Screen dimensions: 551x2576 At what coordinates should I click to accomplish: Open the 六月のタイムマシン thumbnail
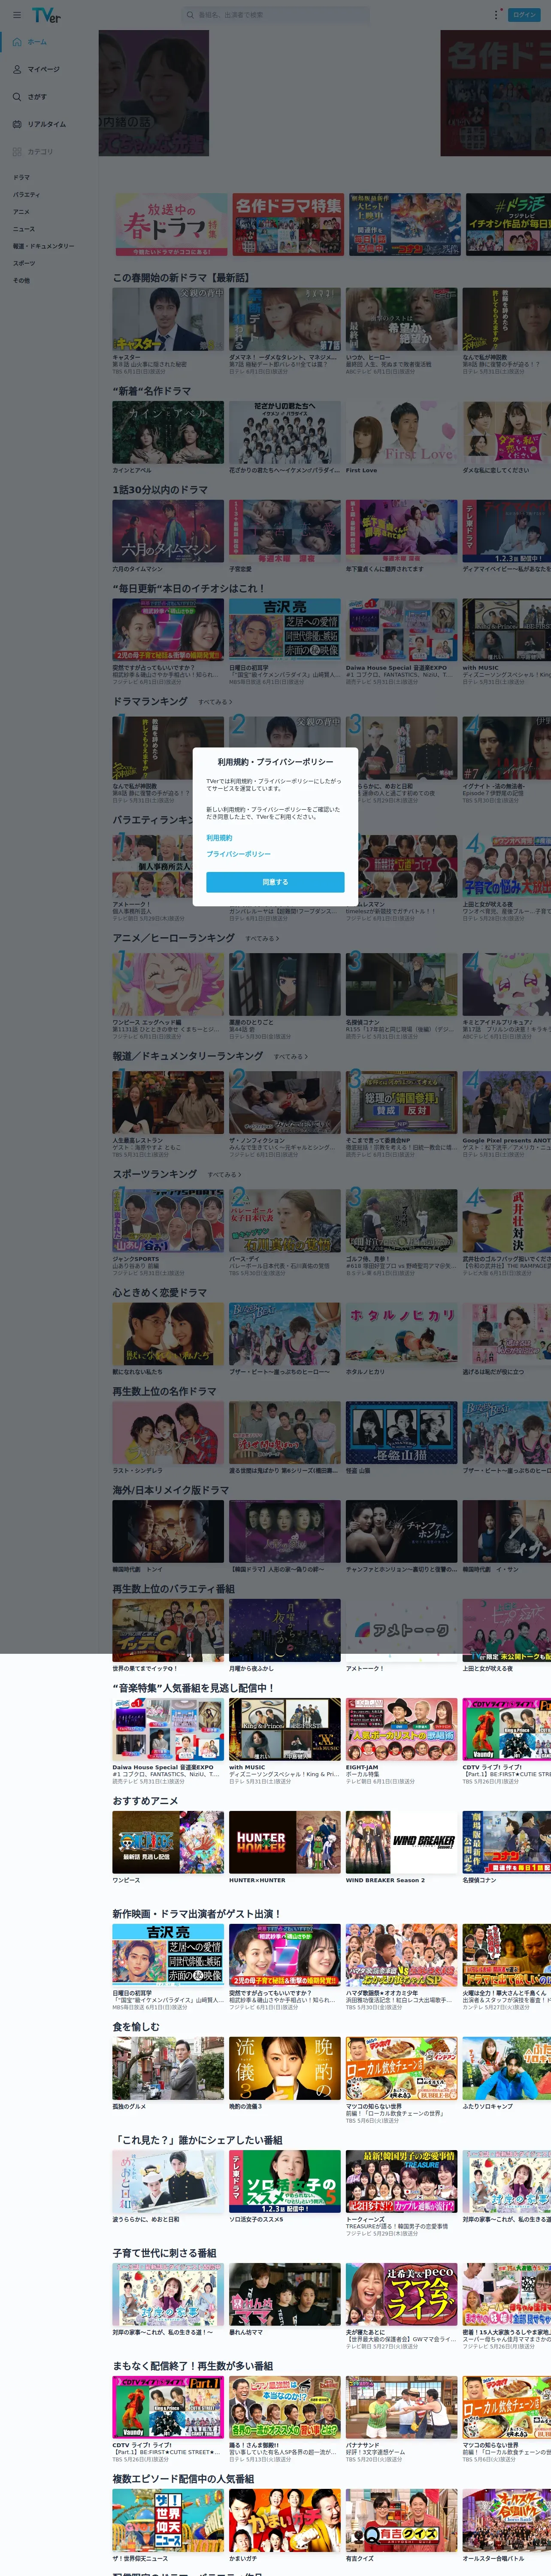pyautogui.click(x=168, y=532)
